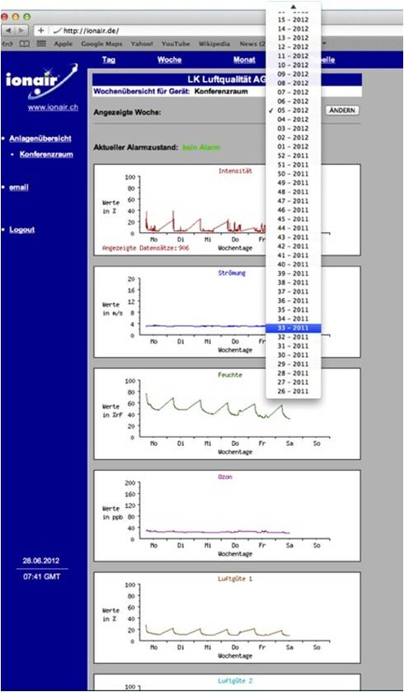Select checked week 05 – 2012

294,111
